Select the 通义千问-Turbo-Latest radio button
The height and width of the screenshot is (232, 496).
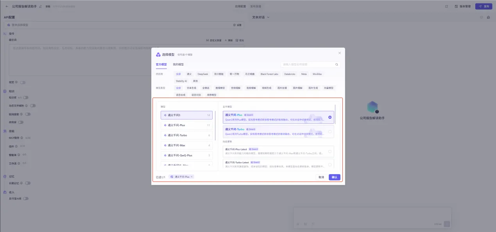point(330,165)
